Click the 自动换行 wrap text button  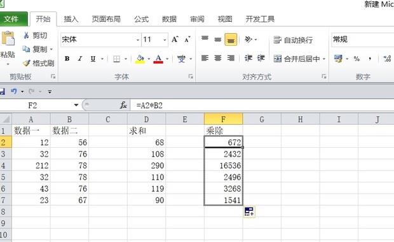293,39
